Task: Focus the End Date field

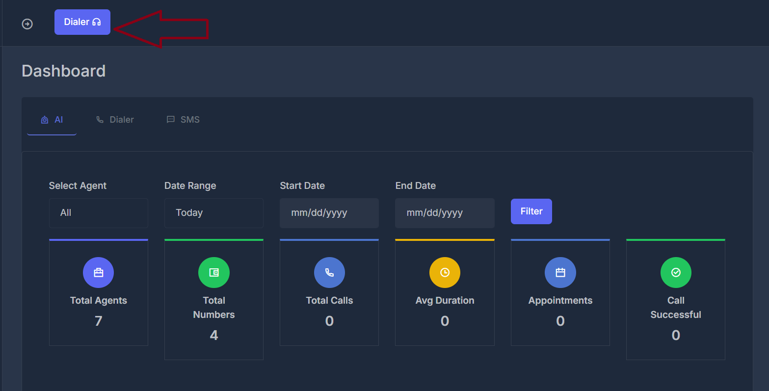Action: pyautogui.click(x=445, y=213)
